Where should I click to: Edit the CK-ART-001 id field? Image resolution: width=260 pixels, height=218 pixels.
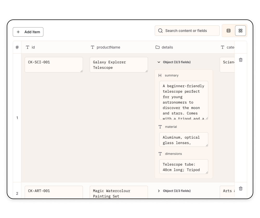pyautogui.click(x=54, y=192)
